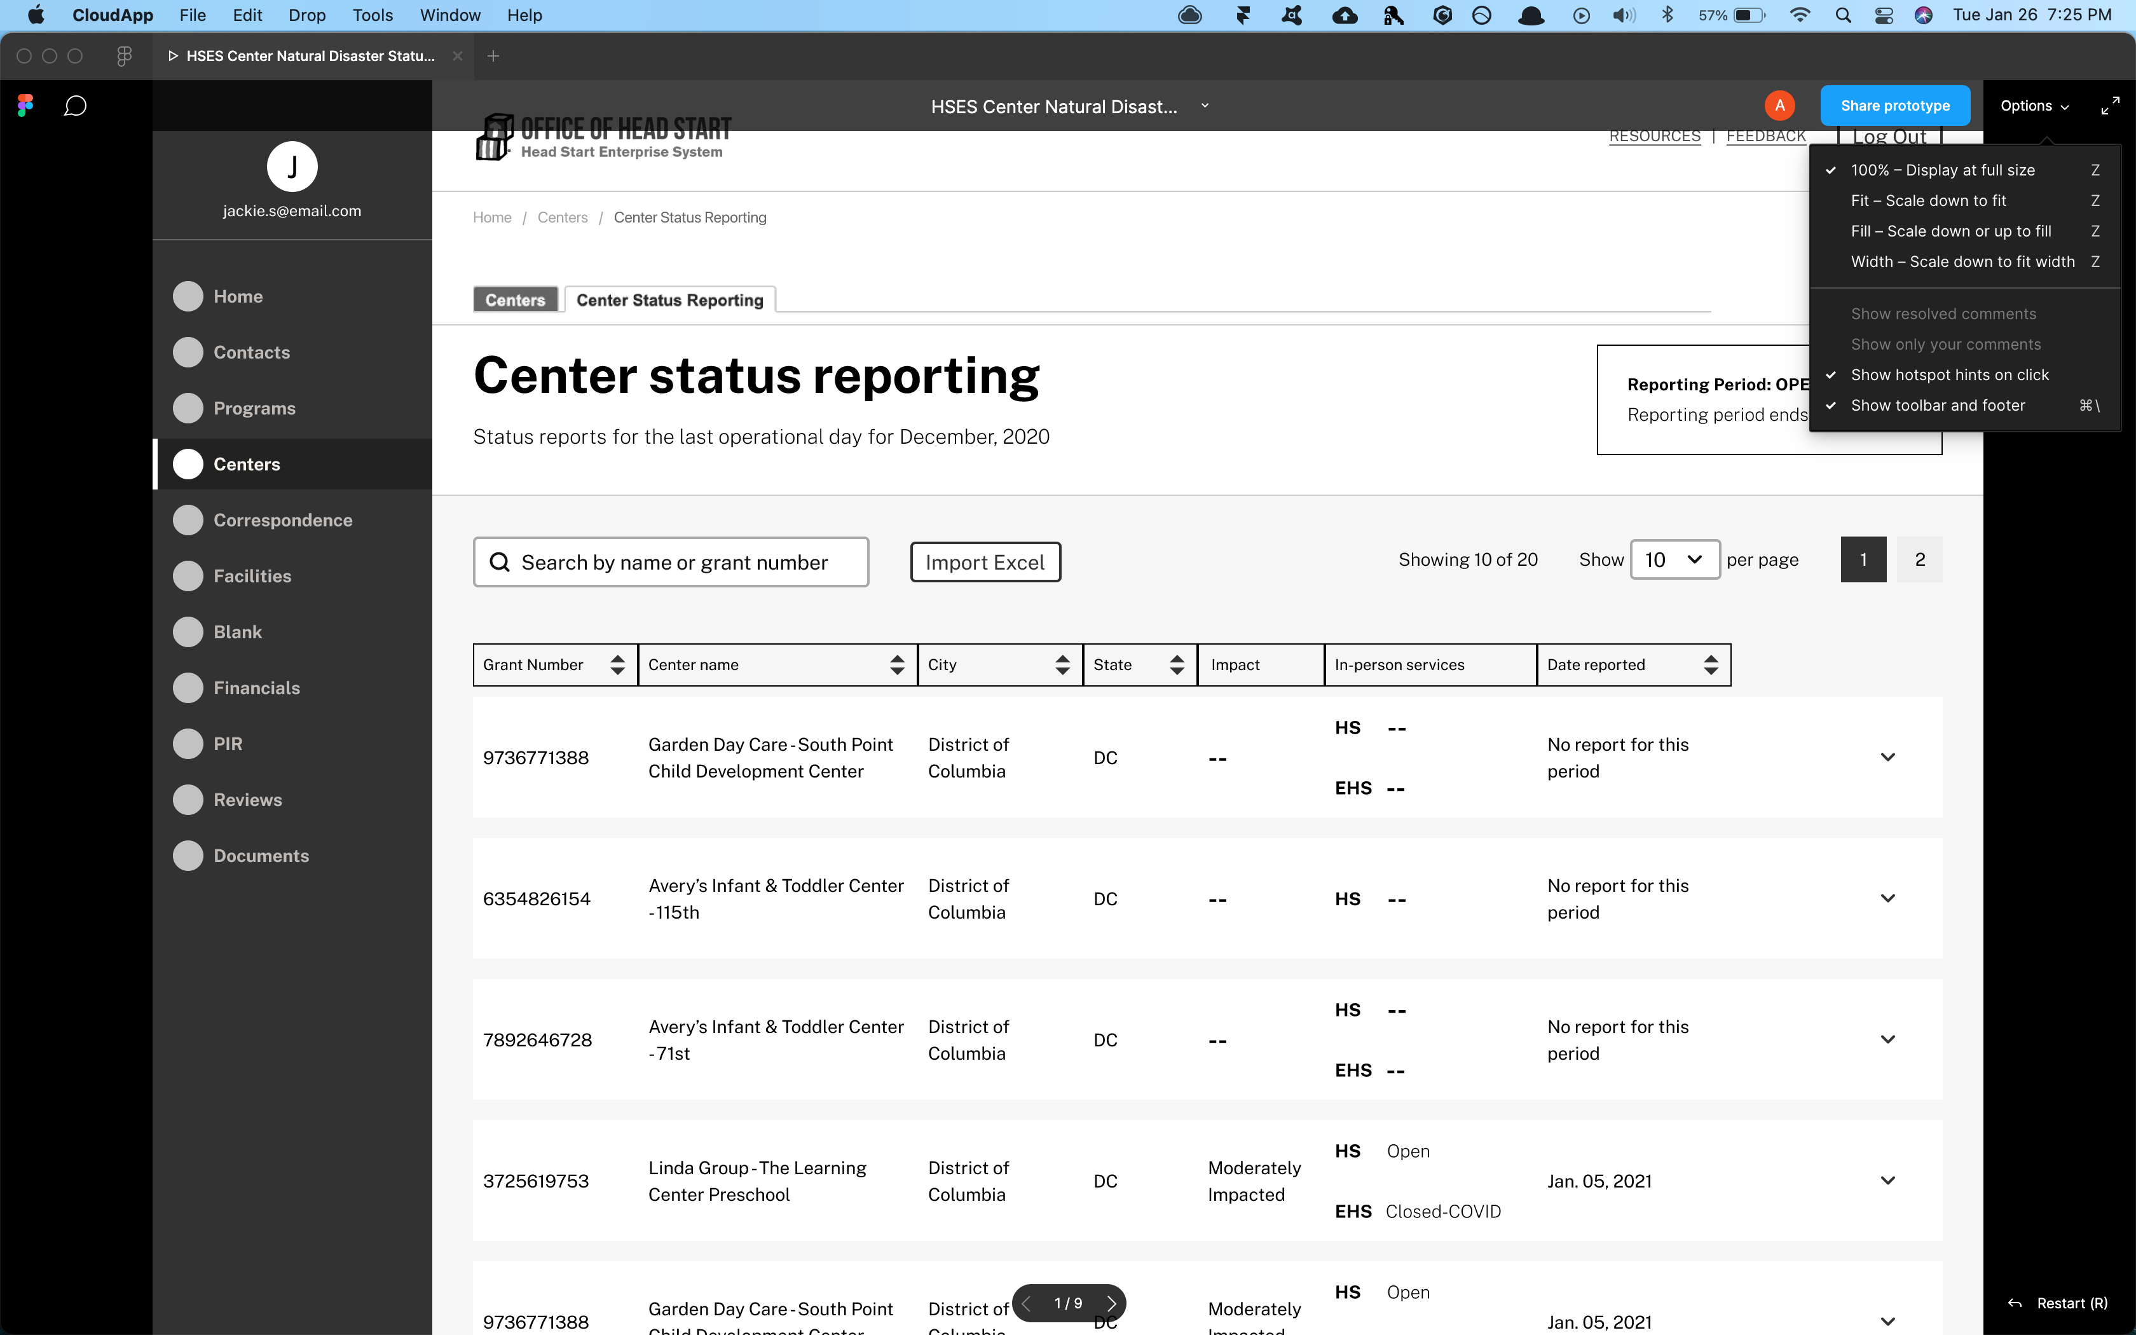Toggle Show only your comments option
2136x1335 pixels.
[1965, 345]
